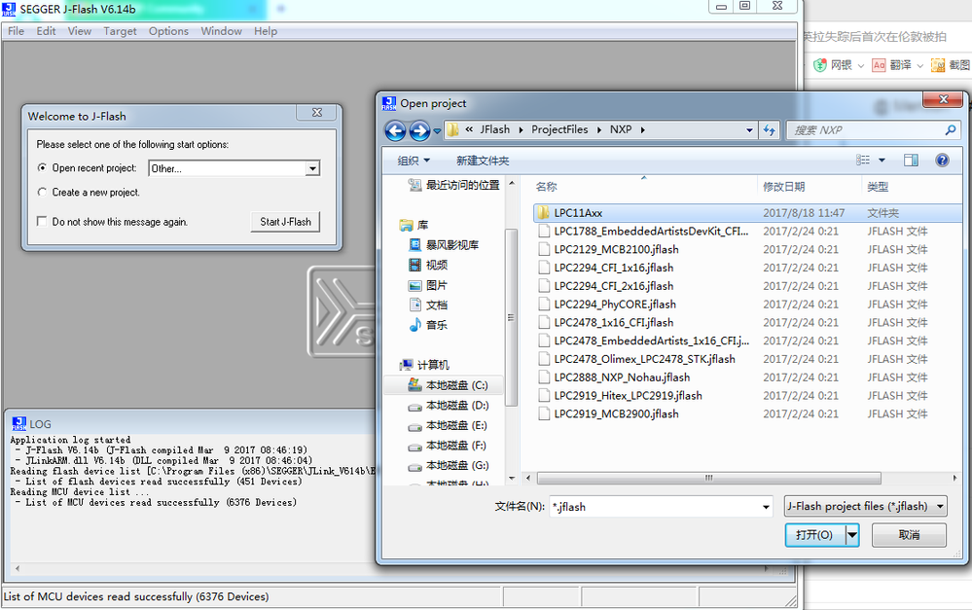Click the search magnifier icon in NXP search box
Viewport: 972px width, 610px height.
coord(951,130)
